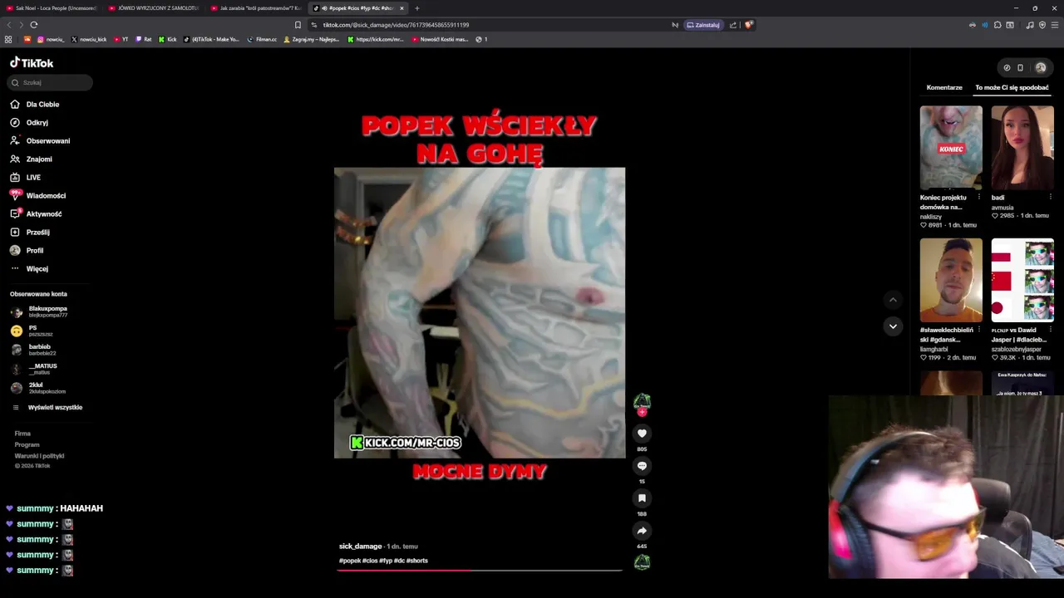Screen dimensions: 1064x598
Task: Share video with arrow icon
Action: 642,530
